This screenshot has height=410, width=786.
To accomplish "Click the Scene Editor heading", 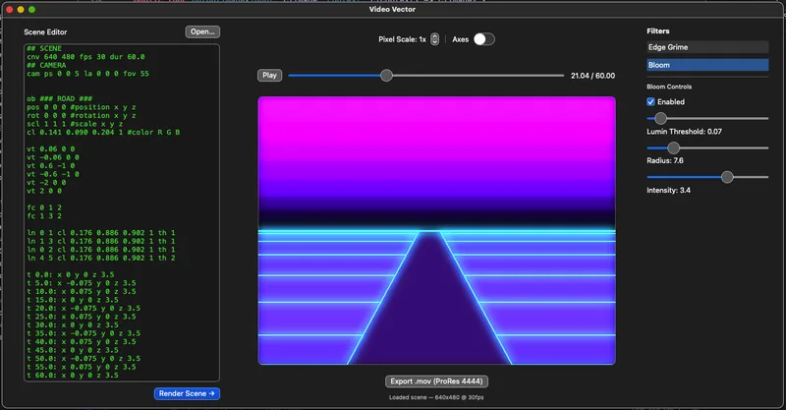I will click(45, 31).
